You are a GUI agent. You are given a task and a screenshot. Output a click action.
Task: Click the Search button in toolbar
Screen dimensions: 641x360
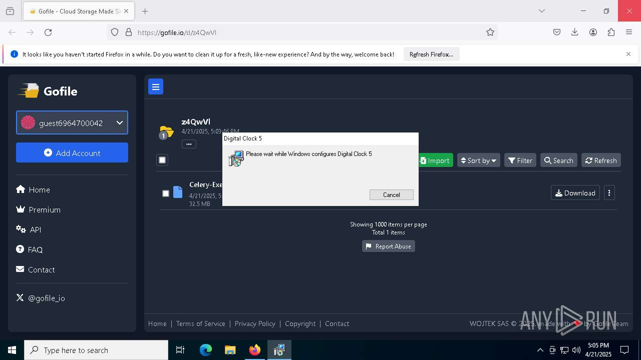(x=559, y=160)
